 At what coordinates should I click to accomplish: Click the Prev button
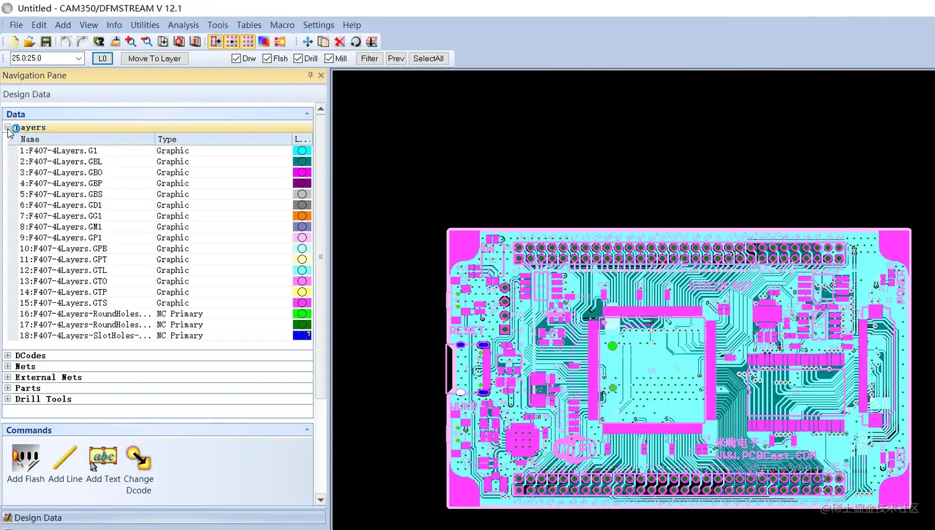coord(396,59)
